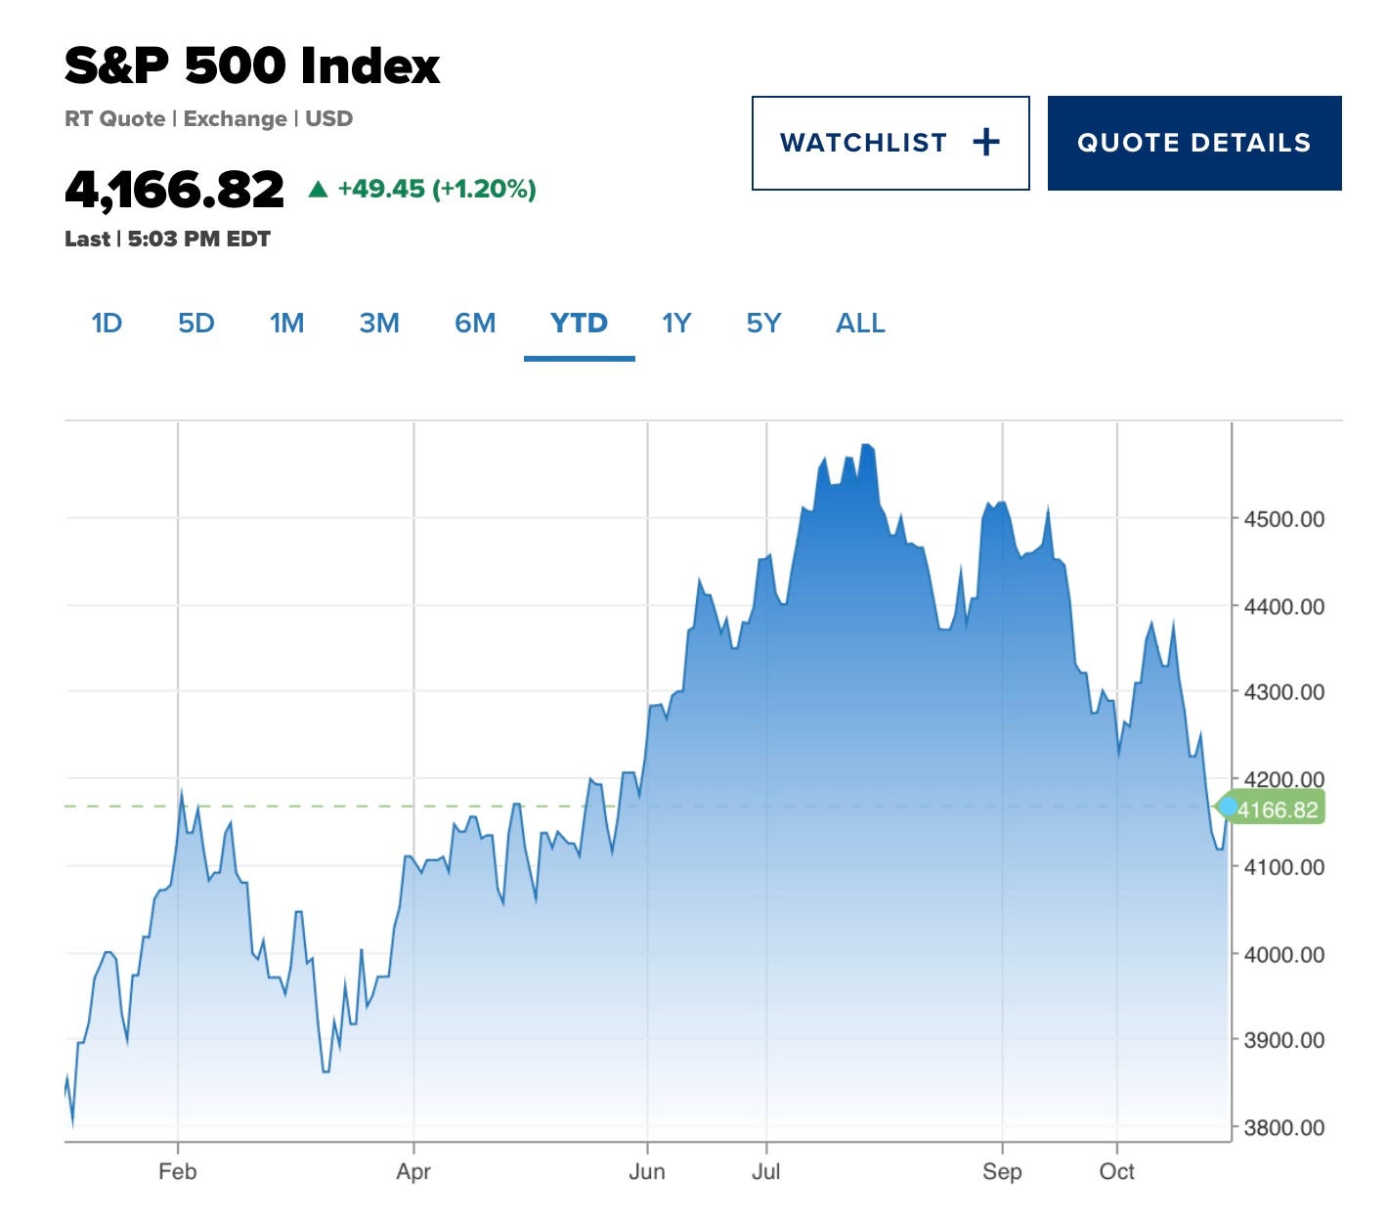Show the 1Y chart range
1388x1220 pixels.
676,324
